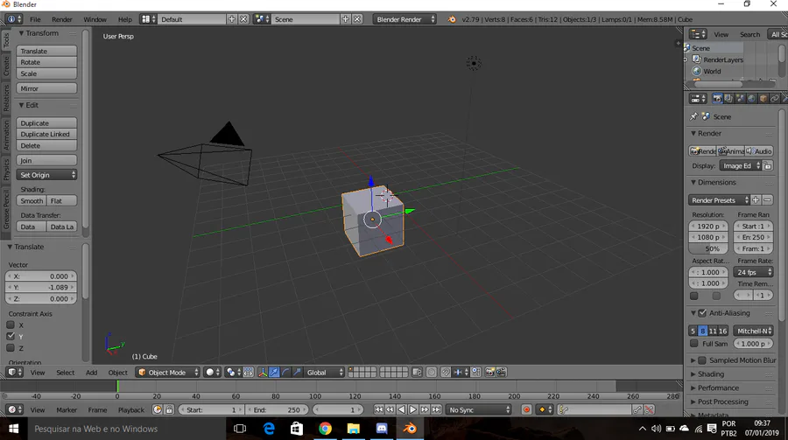
Task: Open the 24 fps frame rate dropdown
Action: click(x=753, y=272)
